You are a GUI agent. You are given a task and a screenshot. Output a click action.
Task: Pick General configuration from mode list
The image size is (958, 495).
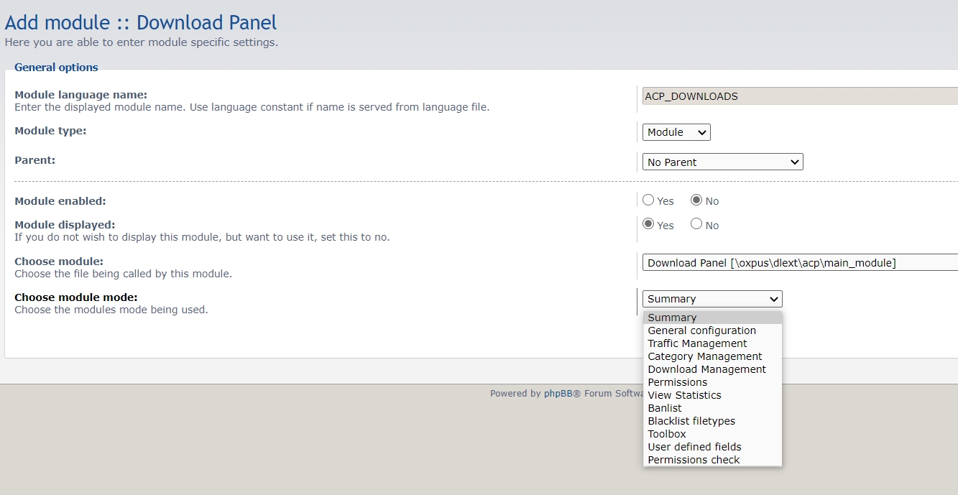701,330
